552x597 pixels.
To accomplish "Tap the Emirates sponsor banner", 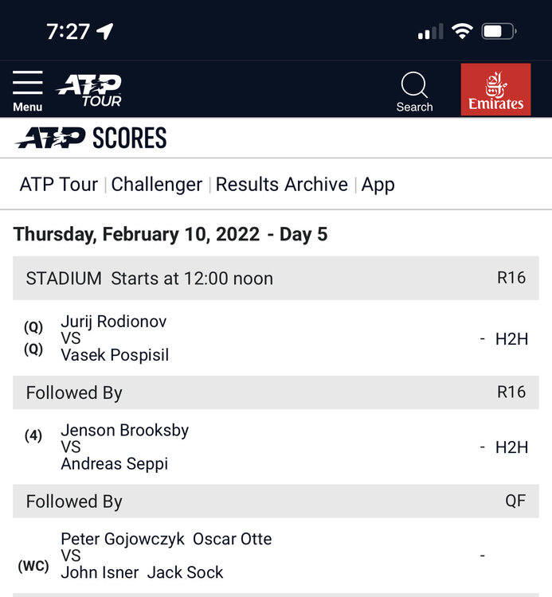I will [x=495, y=90].
